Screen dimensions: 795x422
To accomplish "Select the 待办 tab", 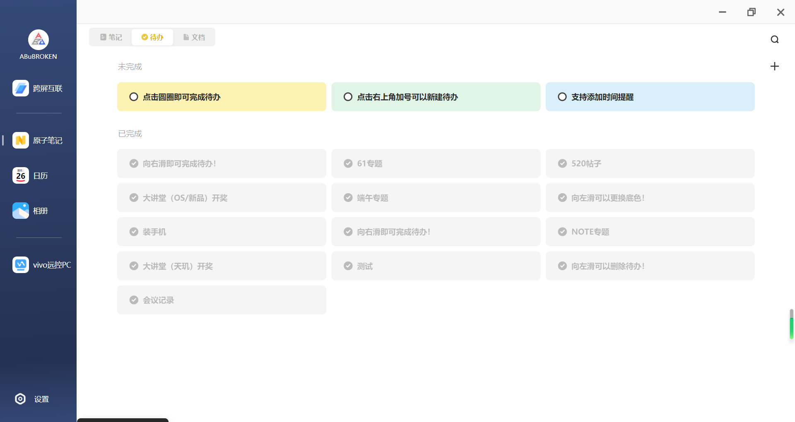I will (x=152, y=37).
